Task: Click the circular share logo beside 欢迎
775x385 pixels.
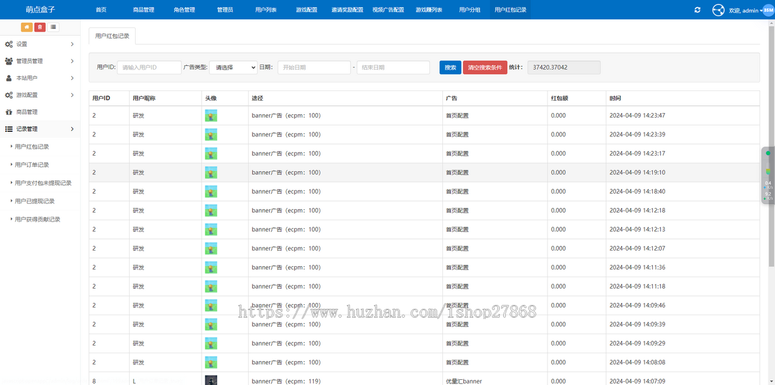Action: click(x=718, y=10)
